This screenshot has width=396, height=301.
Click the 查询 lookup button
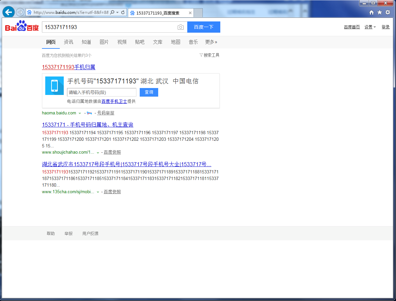pos(149,92)
